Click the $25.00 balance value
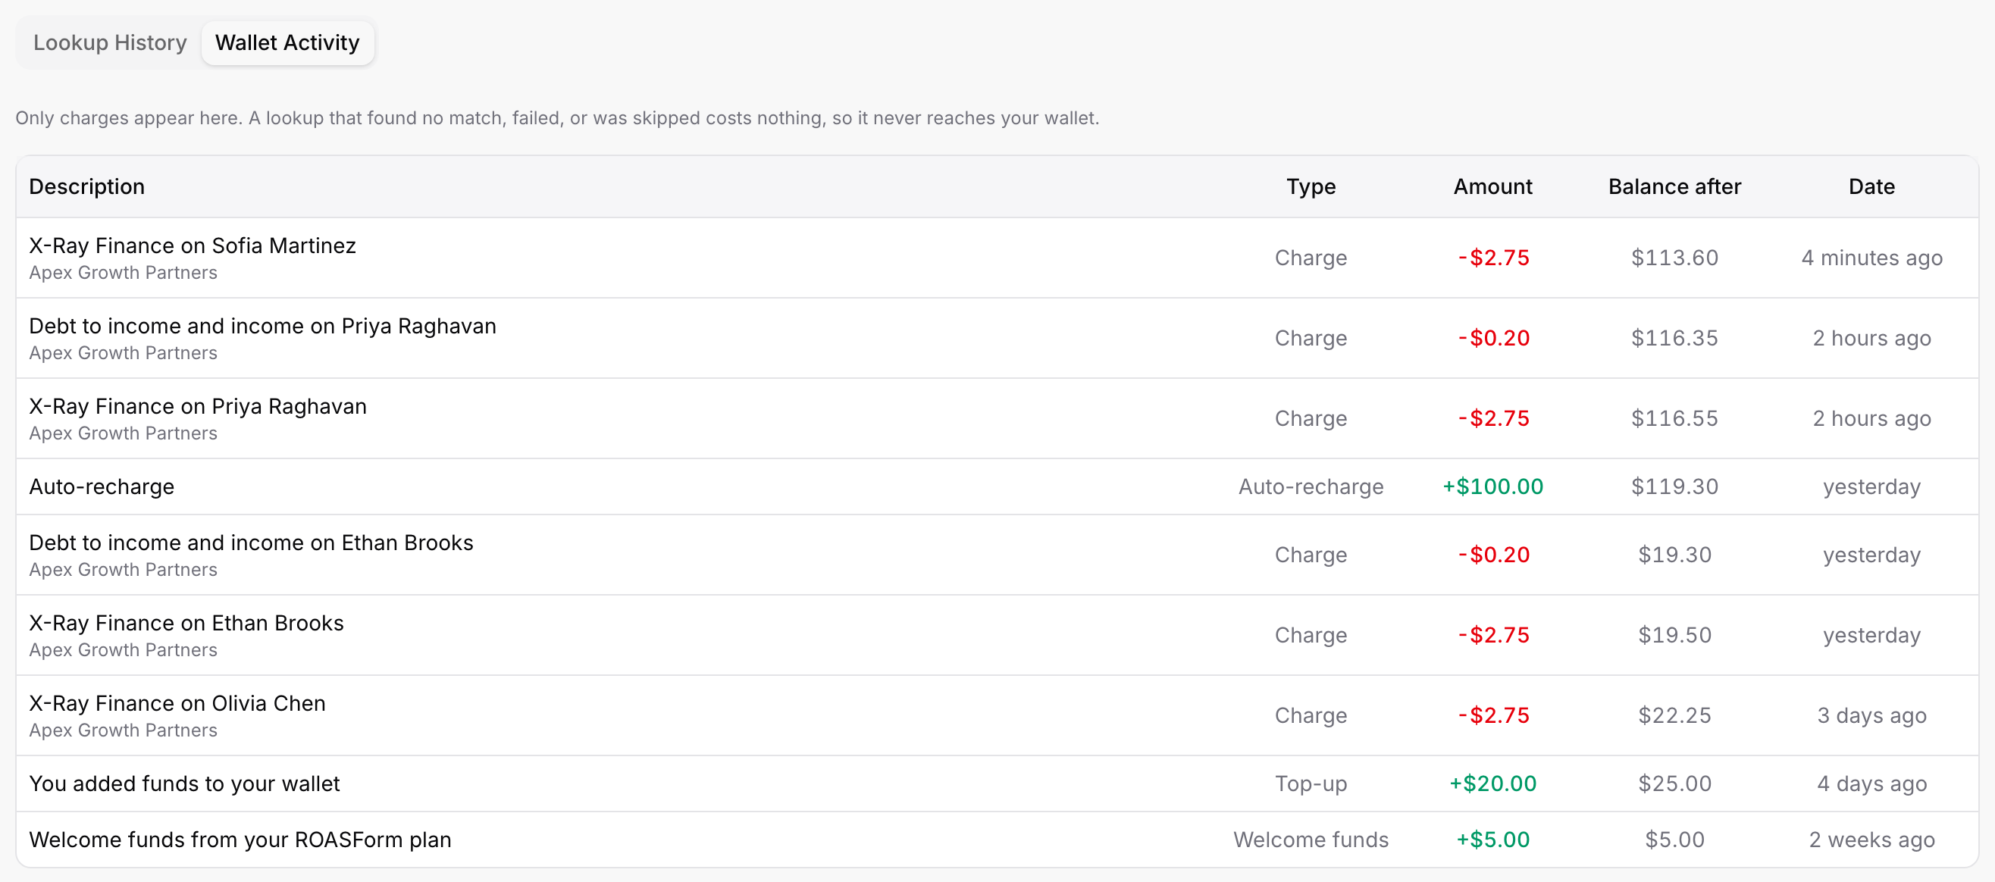This screenshot has width=1995, height=882. point(1674,784)
